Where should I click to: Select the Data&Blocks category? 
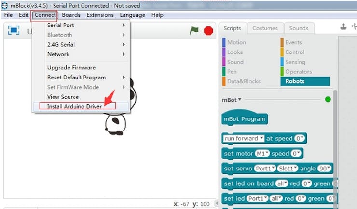tap(244, 81)
